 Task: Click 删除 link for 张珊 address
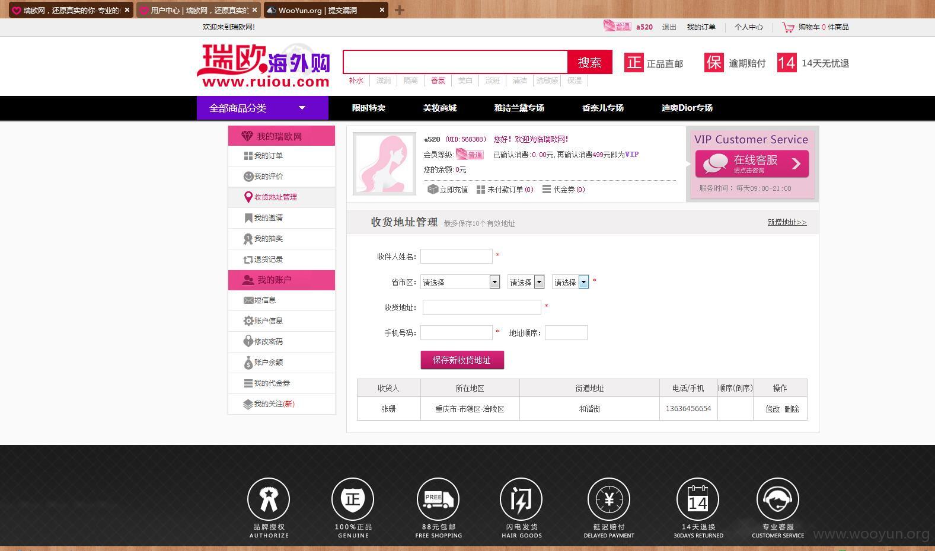click(792, 409)
